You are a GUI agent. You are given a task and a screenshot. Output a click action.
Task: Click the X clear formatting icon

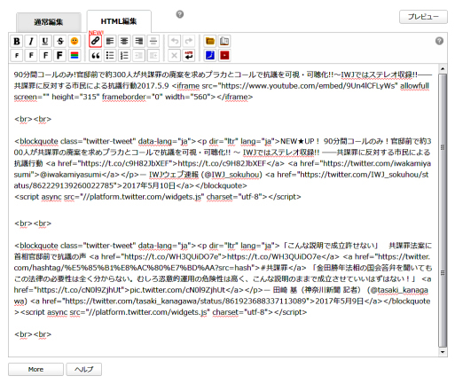[x=175, y=56]
